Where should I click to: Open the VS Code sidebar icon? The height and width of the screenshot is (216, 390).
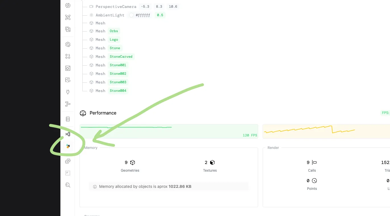[68, 134]
